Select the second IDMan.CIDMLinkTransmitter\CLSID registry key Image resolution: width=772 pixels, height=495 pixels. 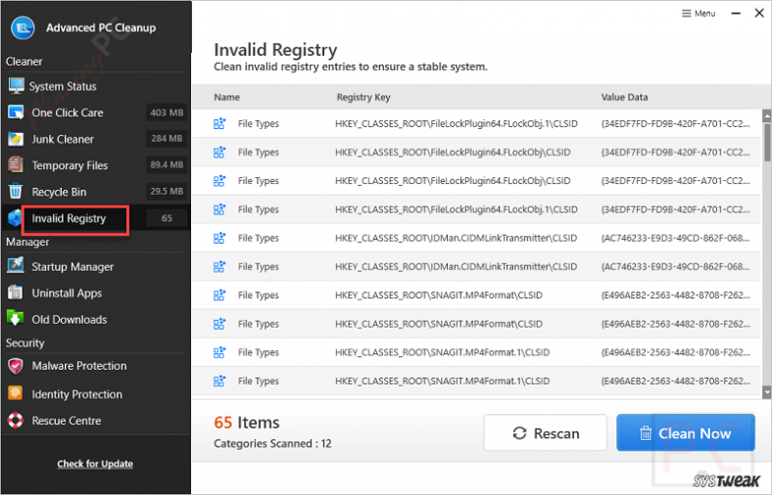coord(456,266)
